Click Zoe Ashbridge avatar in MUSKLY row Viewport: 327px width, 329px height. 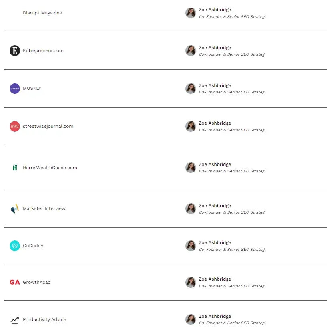point(191,89)
